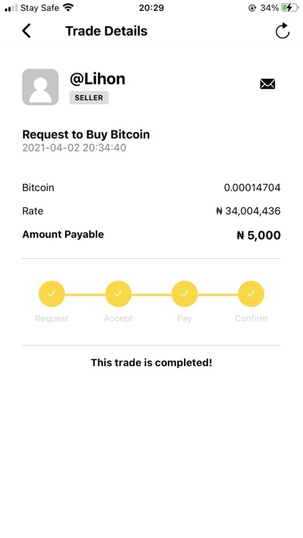The width and height of the screenshot is (303, 538).
Task: Tap the Trade Details title
Action: 107,31
